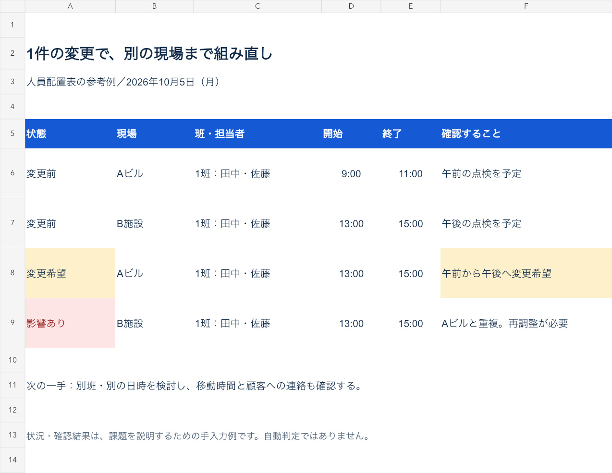Screen dimensions: 612x473
Task: Select column D header
Action: 351,6
